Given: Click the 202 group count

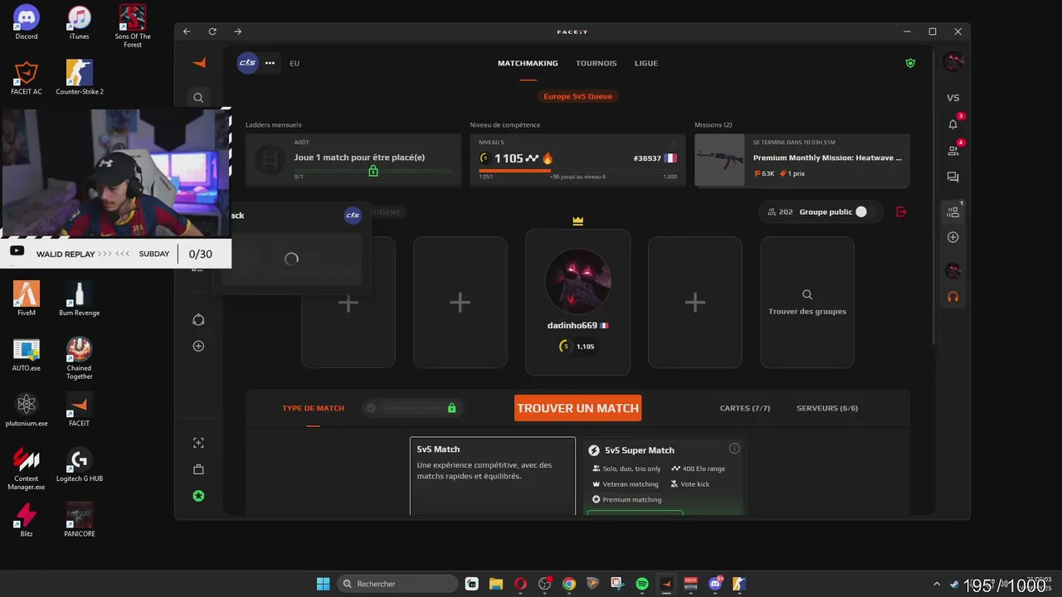Looking at the screenshot, I should [779, 212].
